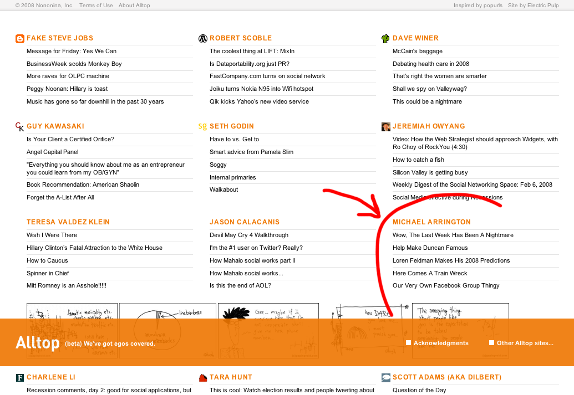Open the ROBERT SCOBLE heading
Screen dimensions: 574x395
point(241,38)
